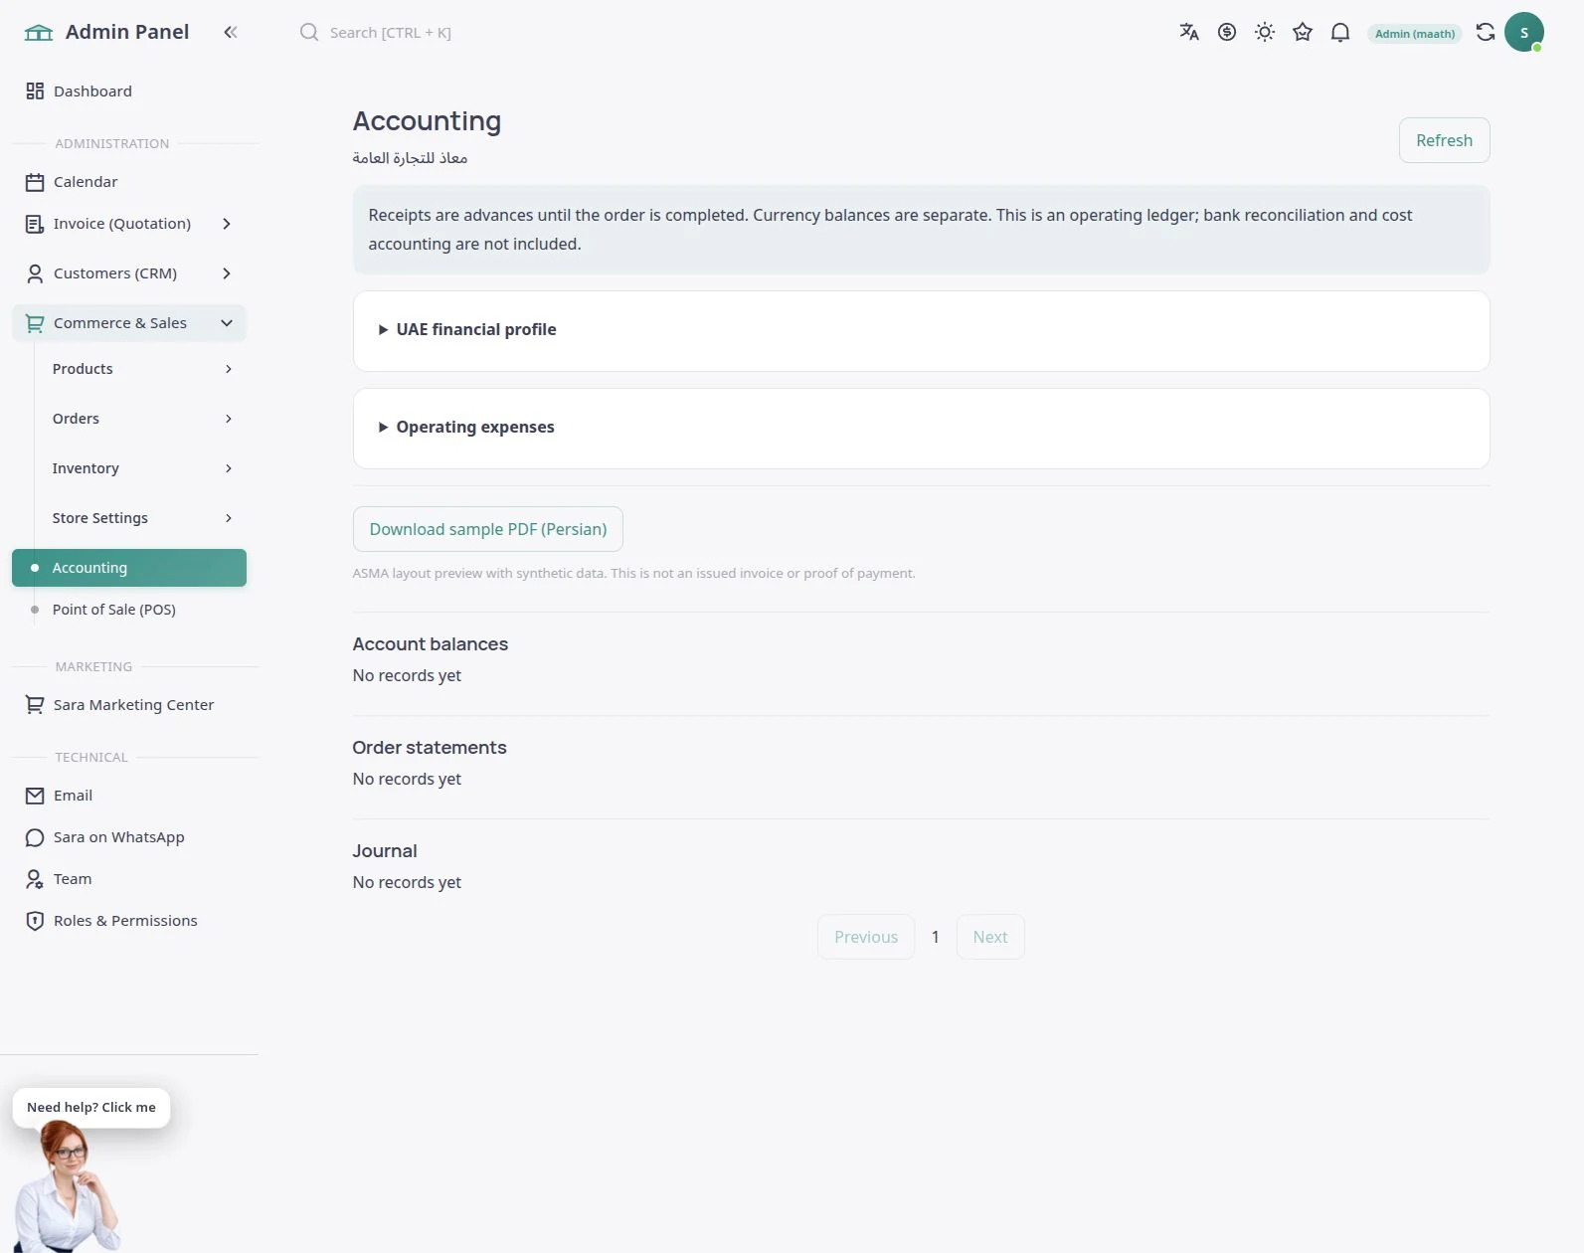1584x1253 pixels.
Task: Click the Sara Marketing Center cart icon
Action: (35, 705)
